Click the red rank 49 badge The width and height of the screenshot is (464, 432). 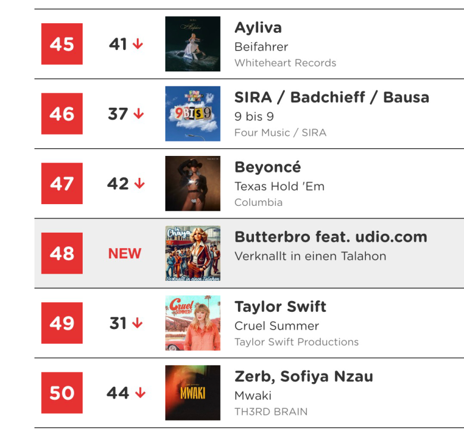point(62,323)
